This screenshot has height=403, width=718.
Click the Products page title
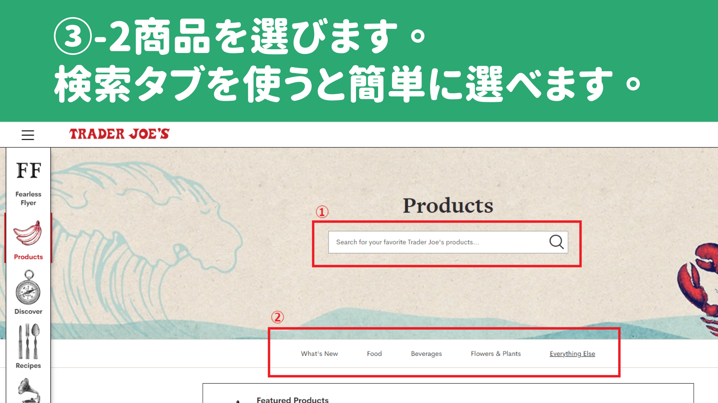pyautogui.click(x=448, y=205)
